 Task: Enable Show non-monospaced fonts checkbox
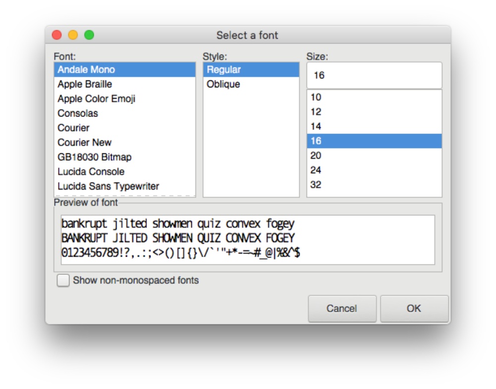point(63,281)
